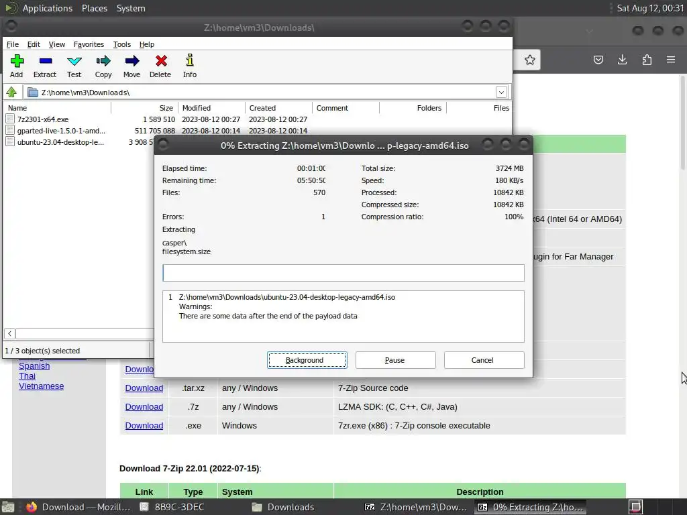Sort by Created column header
The width and height of the screenshot is (687, 515).
[x=278, y=108]
